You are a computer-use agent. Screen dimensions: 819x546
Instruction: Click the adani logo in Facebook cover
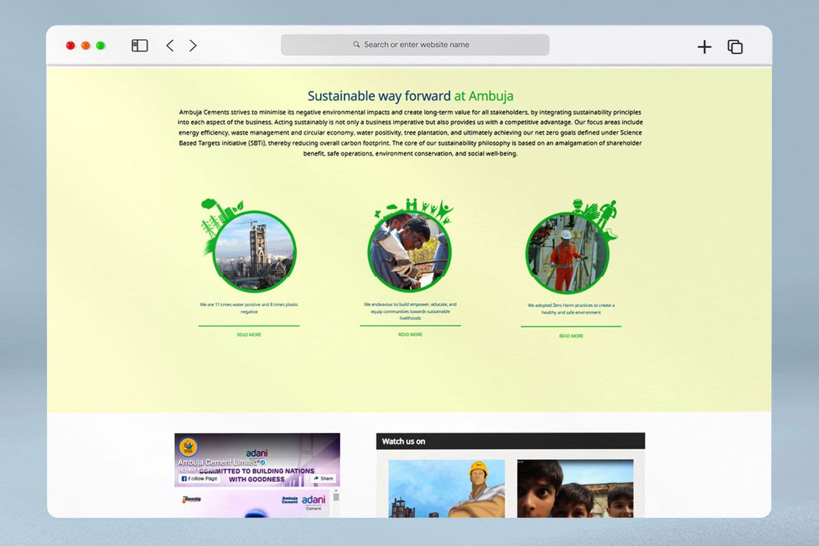click(x=256, y=453)
